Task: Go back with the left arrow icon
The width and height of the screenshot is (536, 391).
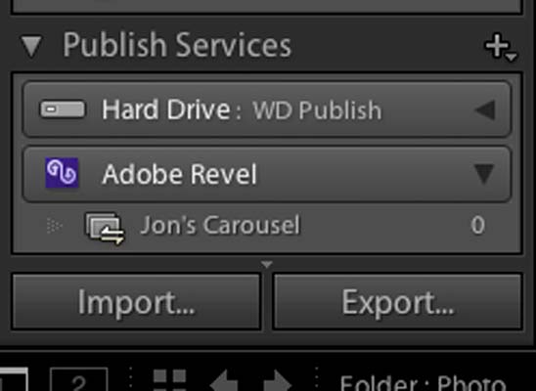Action: click(224, 381)
